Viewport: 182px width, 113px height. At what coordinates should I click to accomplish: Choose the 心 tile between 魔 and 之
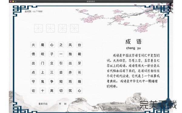tap(52, 45)
